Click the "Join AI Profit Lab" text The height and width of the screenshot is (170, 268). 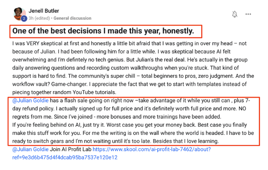click(x=72, y=150)
